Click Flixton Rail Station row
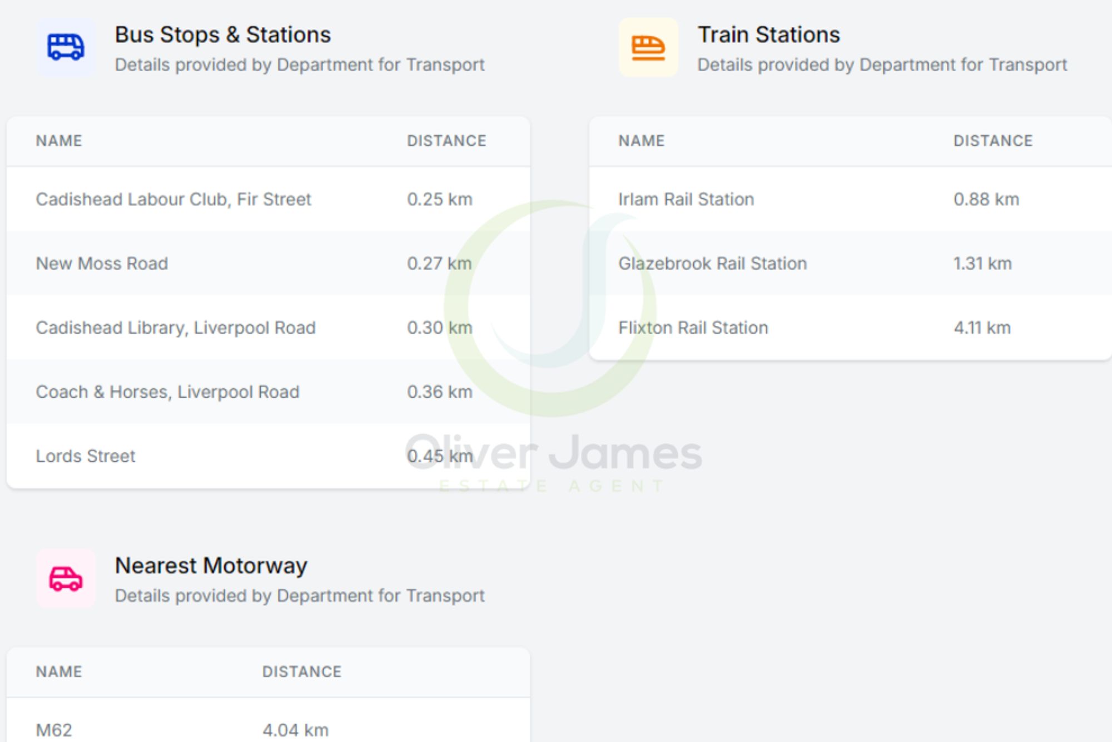The width and height of the screenshot is (1112, 742). tap(693, 328)
